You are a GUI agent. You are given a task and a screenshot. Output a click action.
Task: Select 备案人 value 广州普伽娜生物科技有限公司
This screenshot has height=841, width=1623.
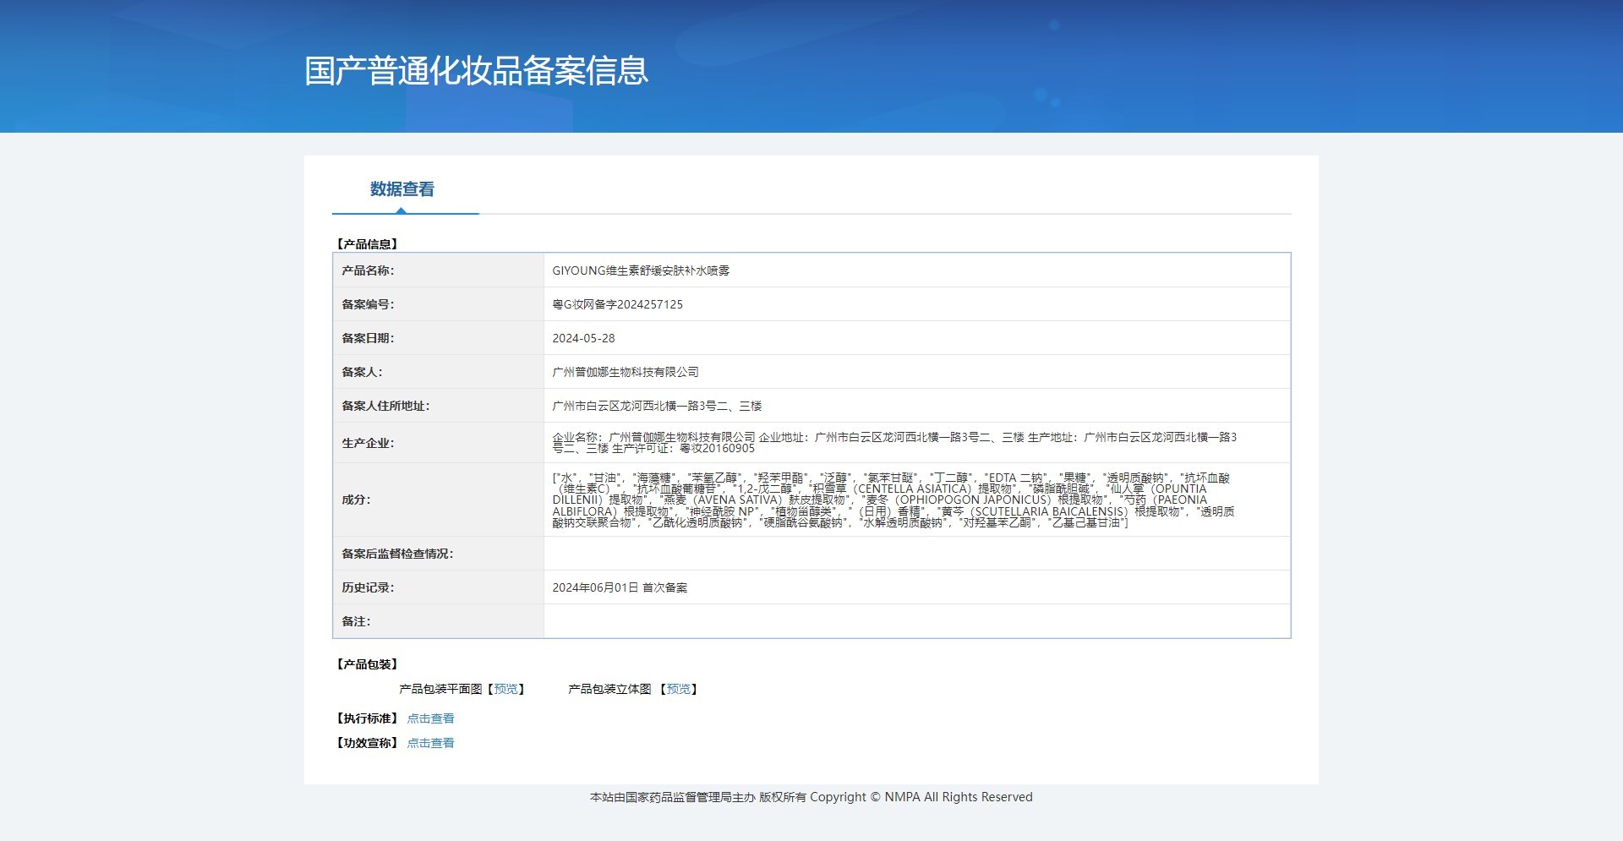click(x=626, y=372)
